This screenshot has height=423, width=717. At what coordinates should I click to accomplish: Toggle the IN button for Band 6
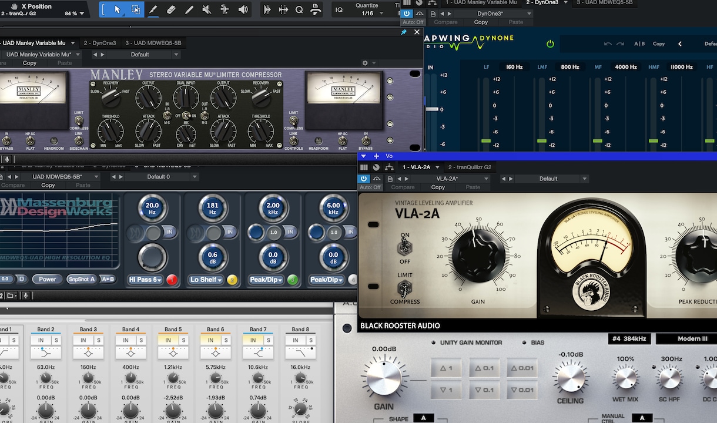point(211,341)
